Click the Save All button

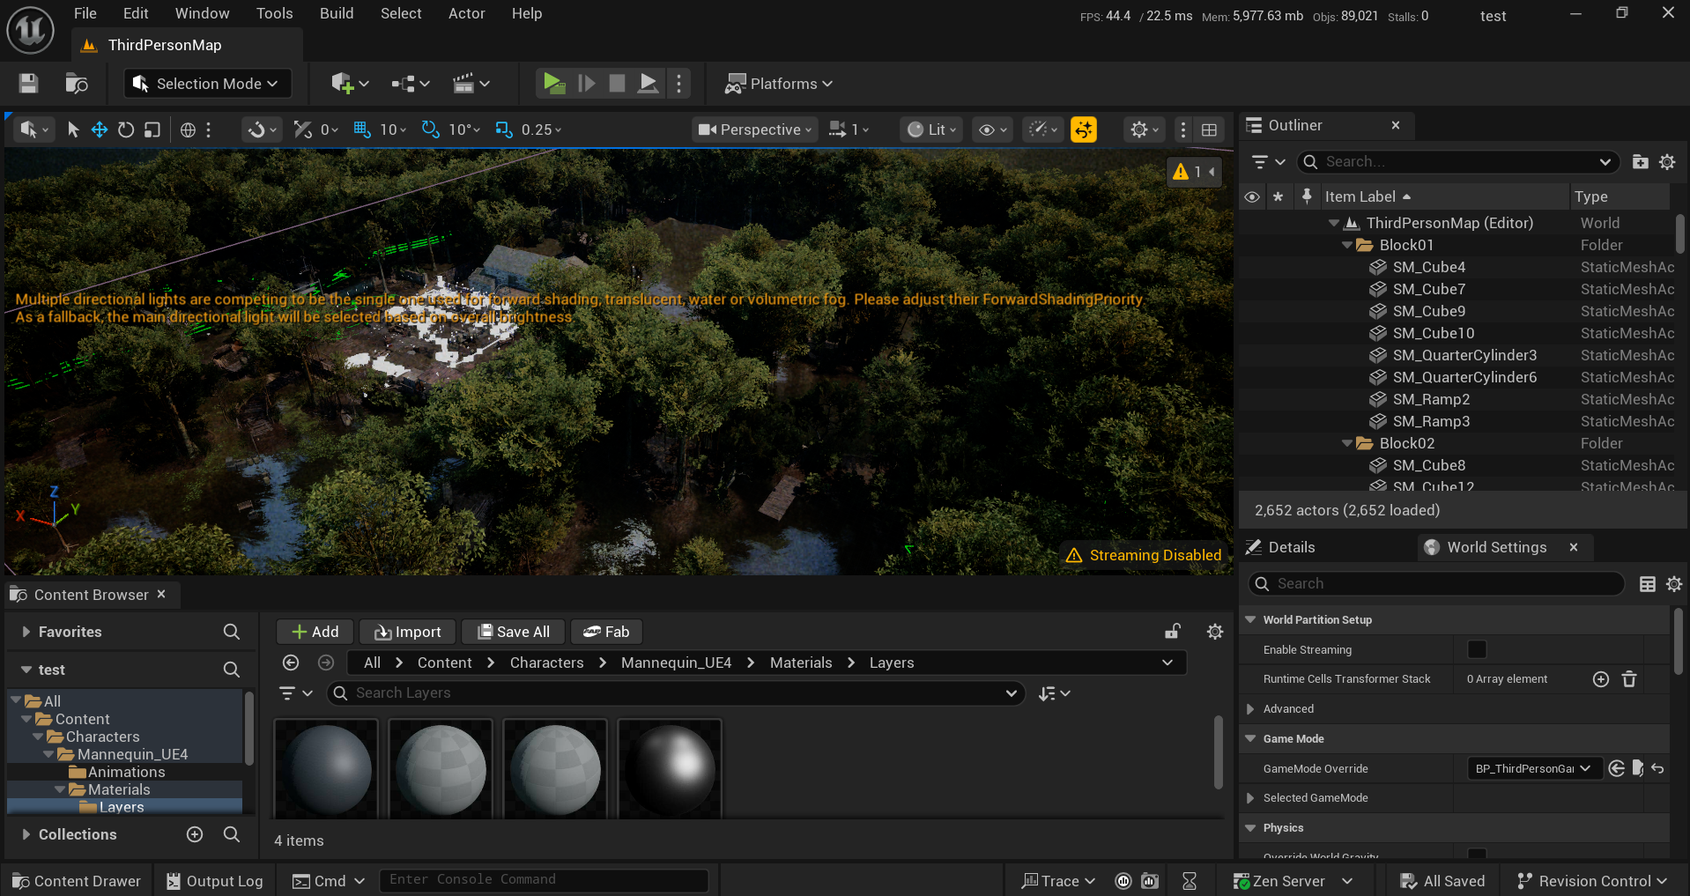tap(514, 632)
